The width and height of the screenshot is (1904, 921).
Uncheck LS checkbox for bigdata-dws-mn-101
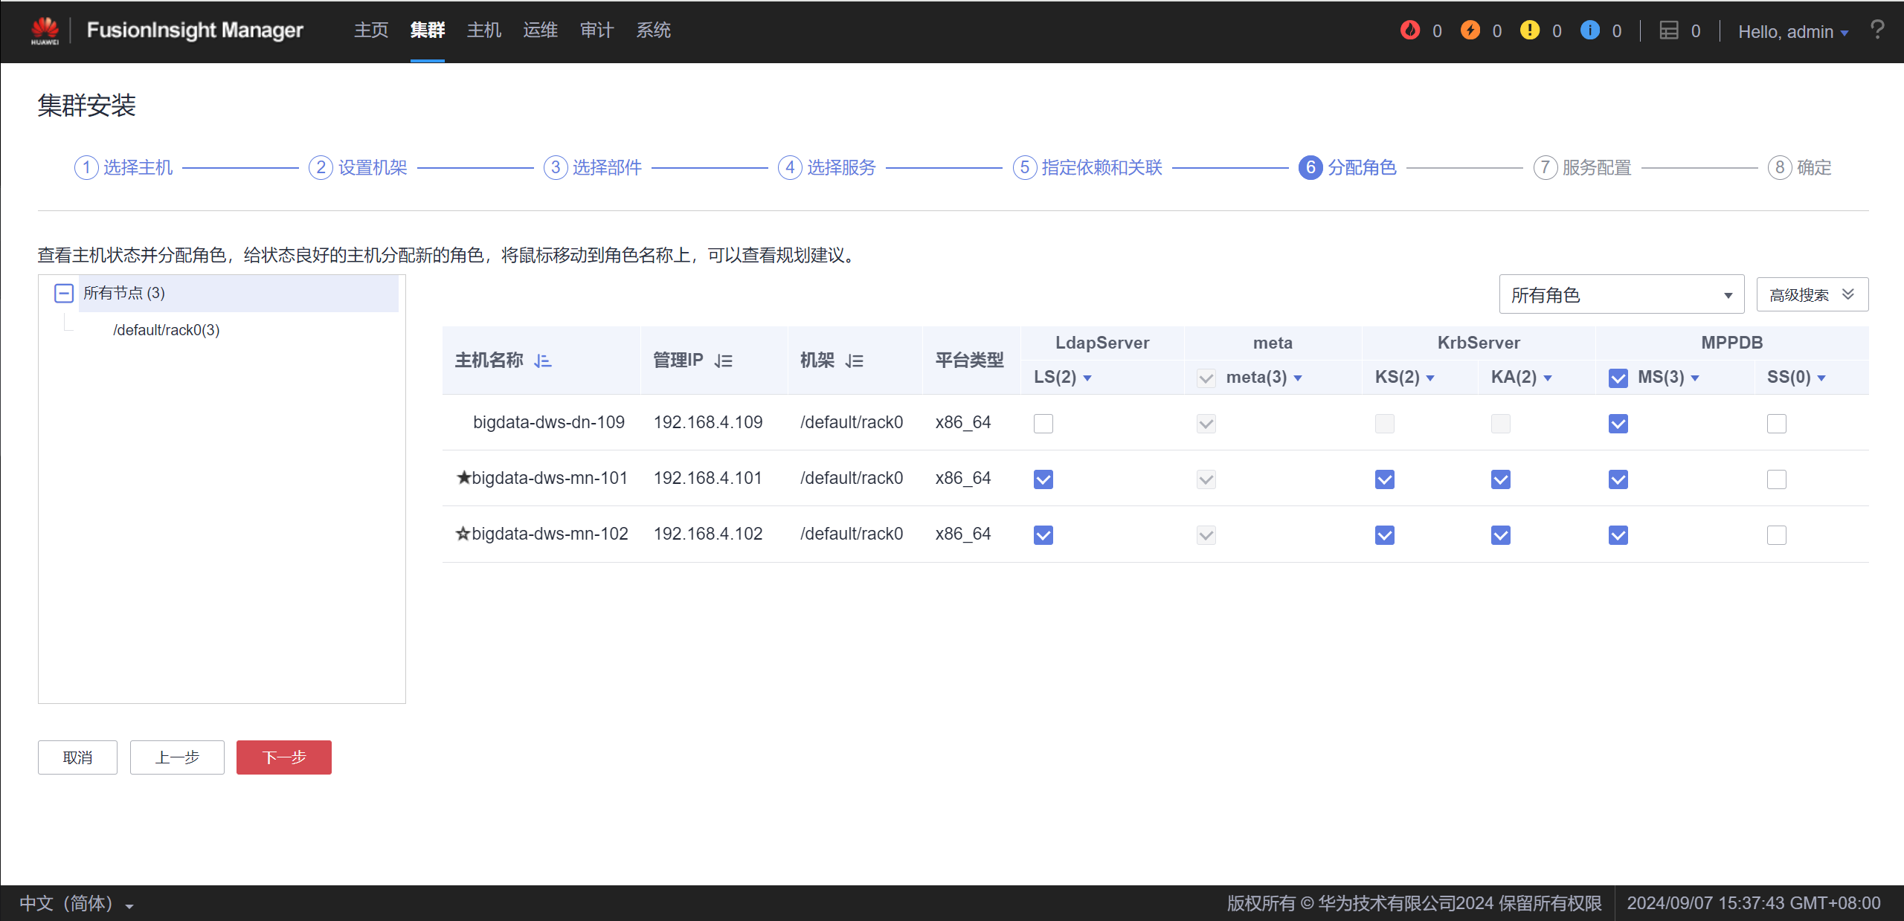pyautogui.click(x=1043, y=479)
